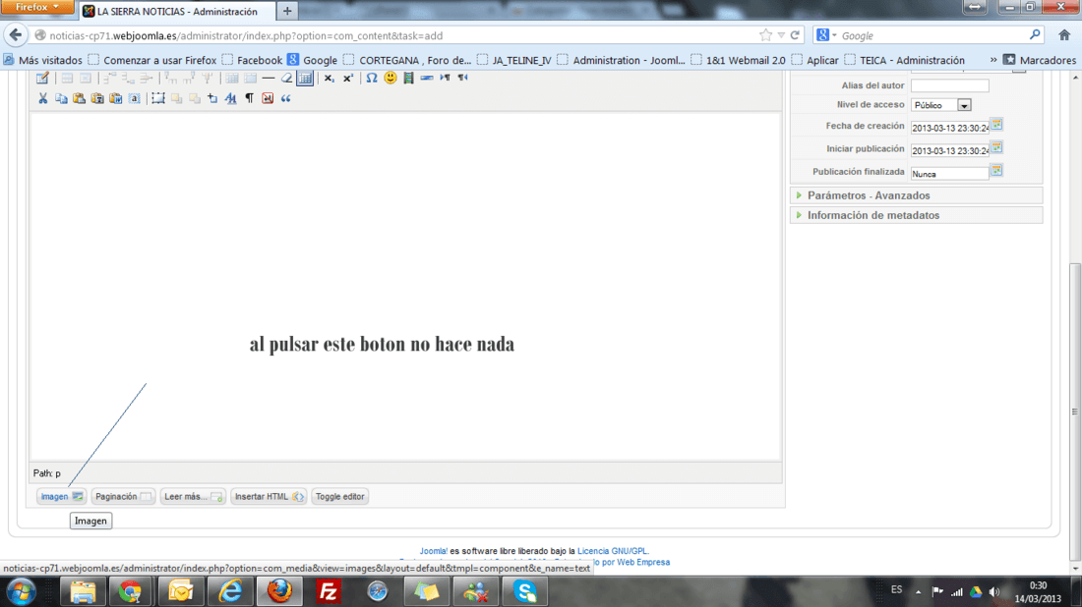The width and height of the screenshot is (1082, 607).
Task: Open the Firefox menu button
Action: 36,7
